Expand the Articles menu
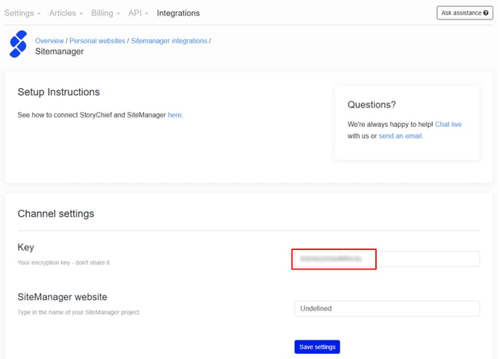This screenshot has height=359, width=500. point(66,13)
